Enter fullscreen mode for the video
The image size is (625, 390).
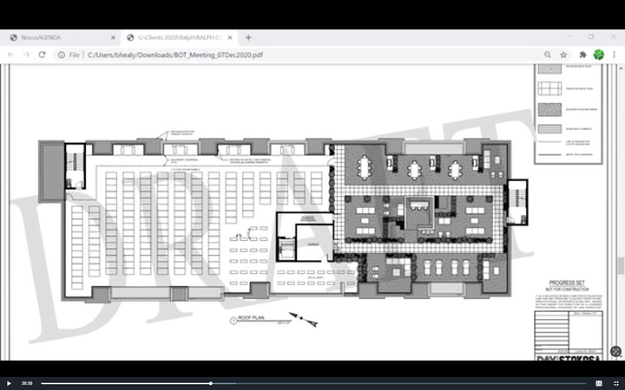(x=615, y=383)
